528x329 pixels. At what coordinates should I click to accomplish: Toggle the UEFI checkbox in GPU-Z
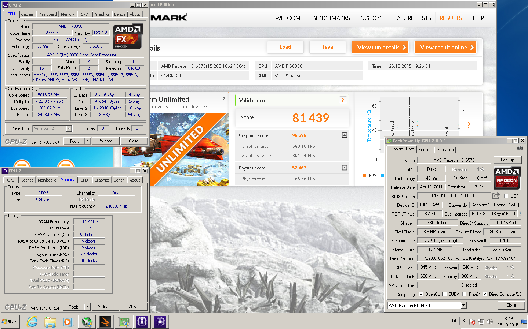506,196
